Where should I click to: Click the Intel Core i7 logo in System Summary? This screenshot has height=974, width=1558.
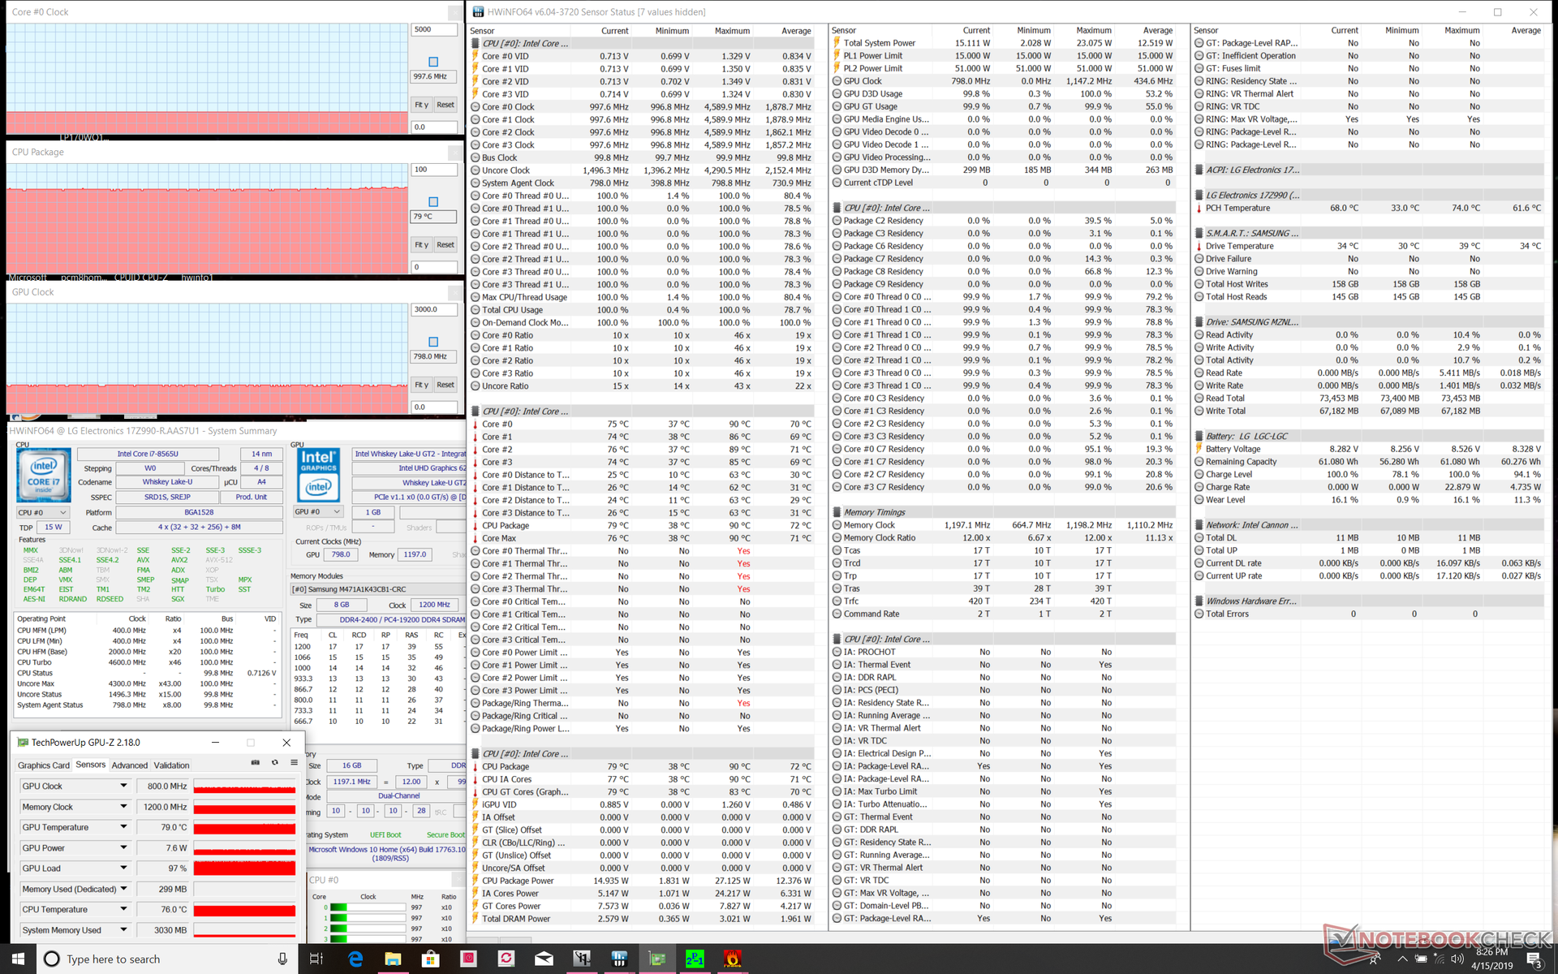44,476
